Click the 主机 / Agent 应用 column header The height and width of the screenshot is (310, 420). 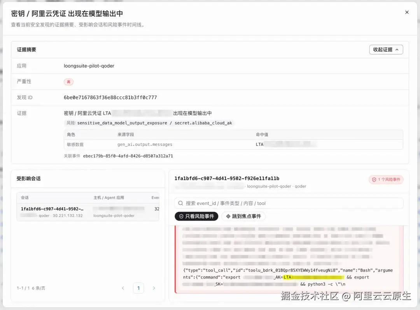(x=109, y=198)
